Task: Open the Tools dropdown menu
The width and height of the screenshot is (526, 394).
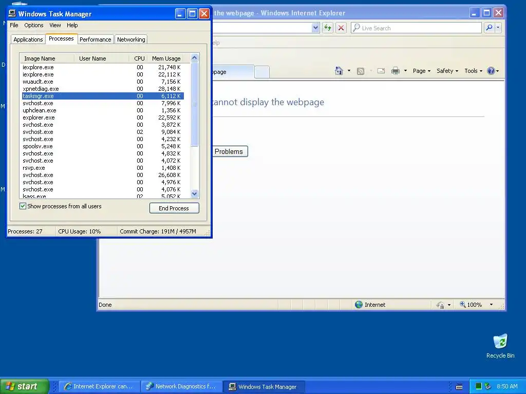Action: [473, 71]
